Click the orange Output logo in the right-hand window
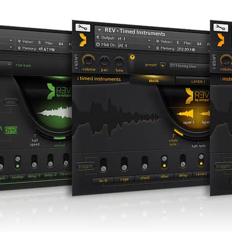Image resolution: width=232 pixels, height=232 pixels. [x=220, y=40]
